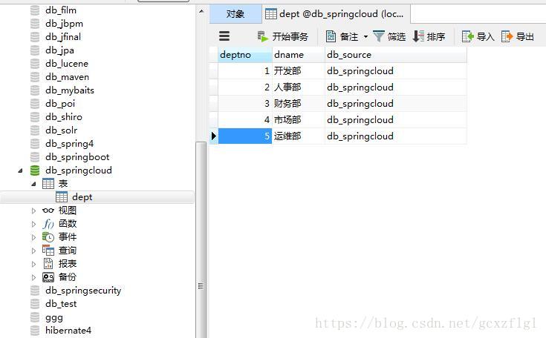Select cell 开发部 in dname column
This screenshot has width=546, height=338.
pyautogui.click(x=298, y=71)
